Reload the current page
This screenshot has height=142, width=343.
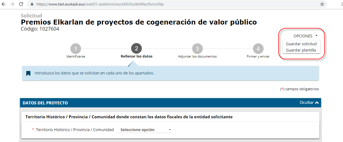coord(21,4)
